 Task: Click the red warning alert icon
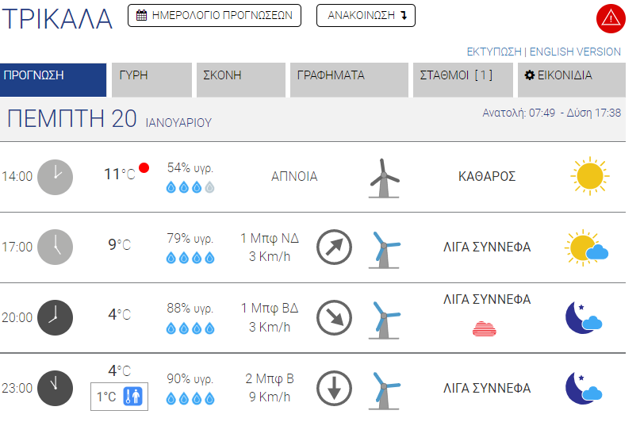click(611, 17)
